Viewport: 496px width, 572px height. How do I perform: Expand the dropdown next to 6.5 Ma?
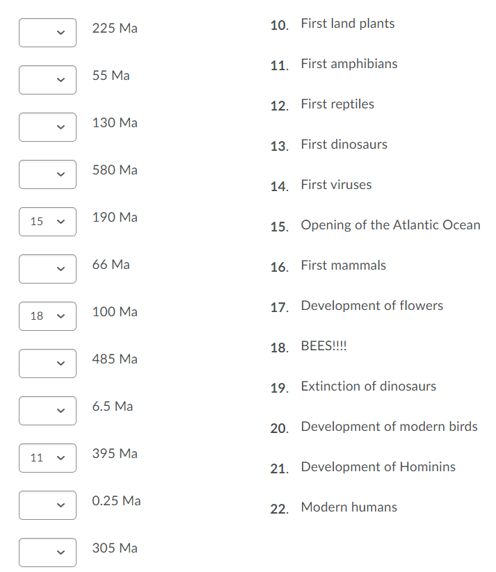point(47,411)
